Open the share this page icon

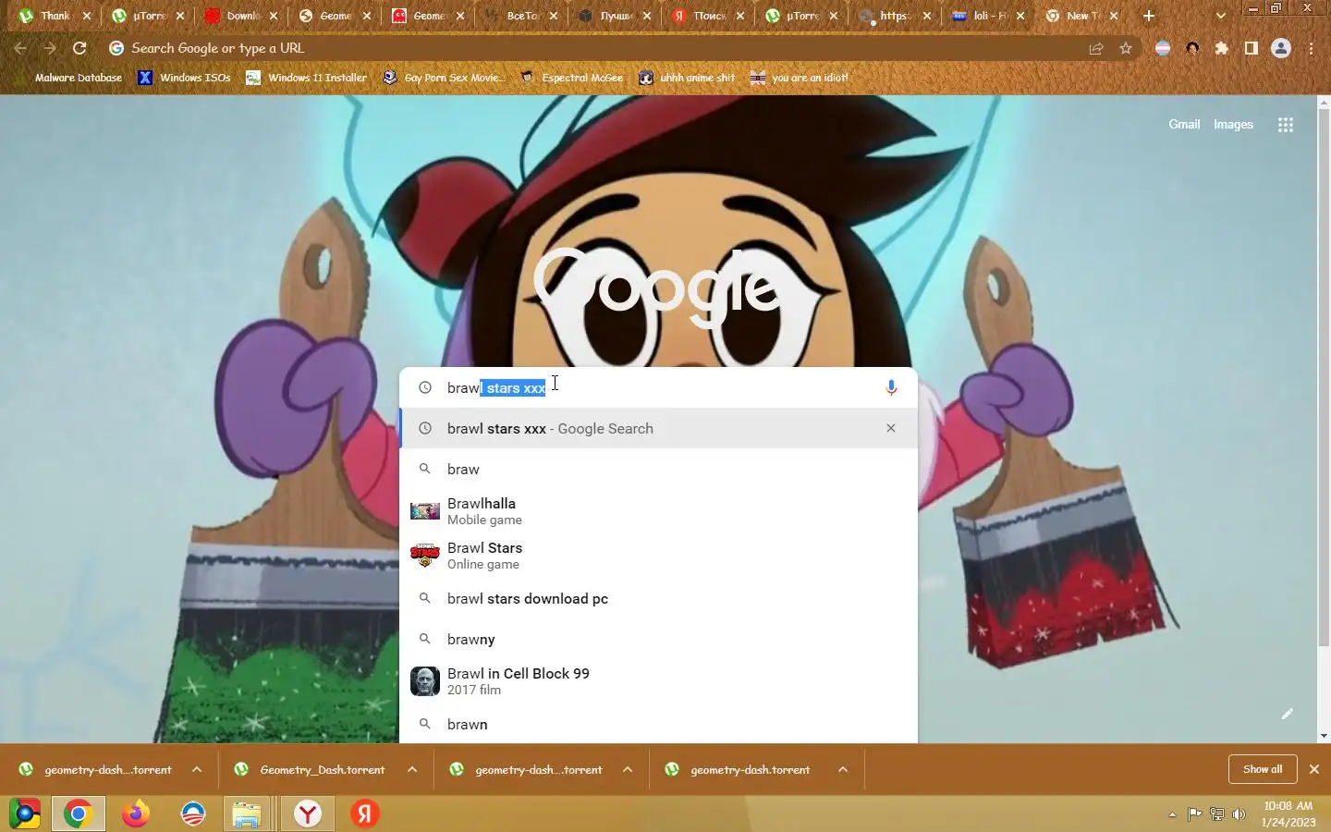pyautogui.click(x=1096, y=48)
